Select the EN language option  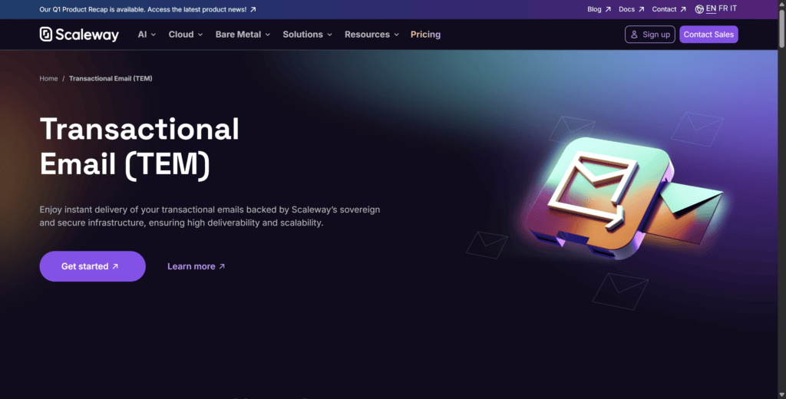coord(711,8)
